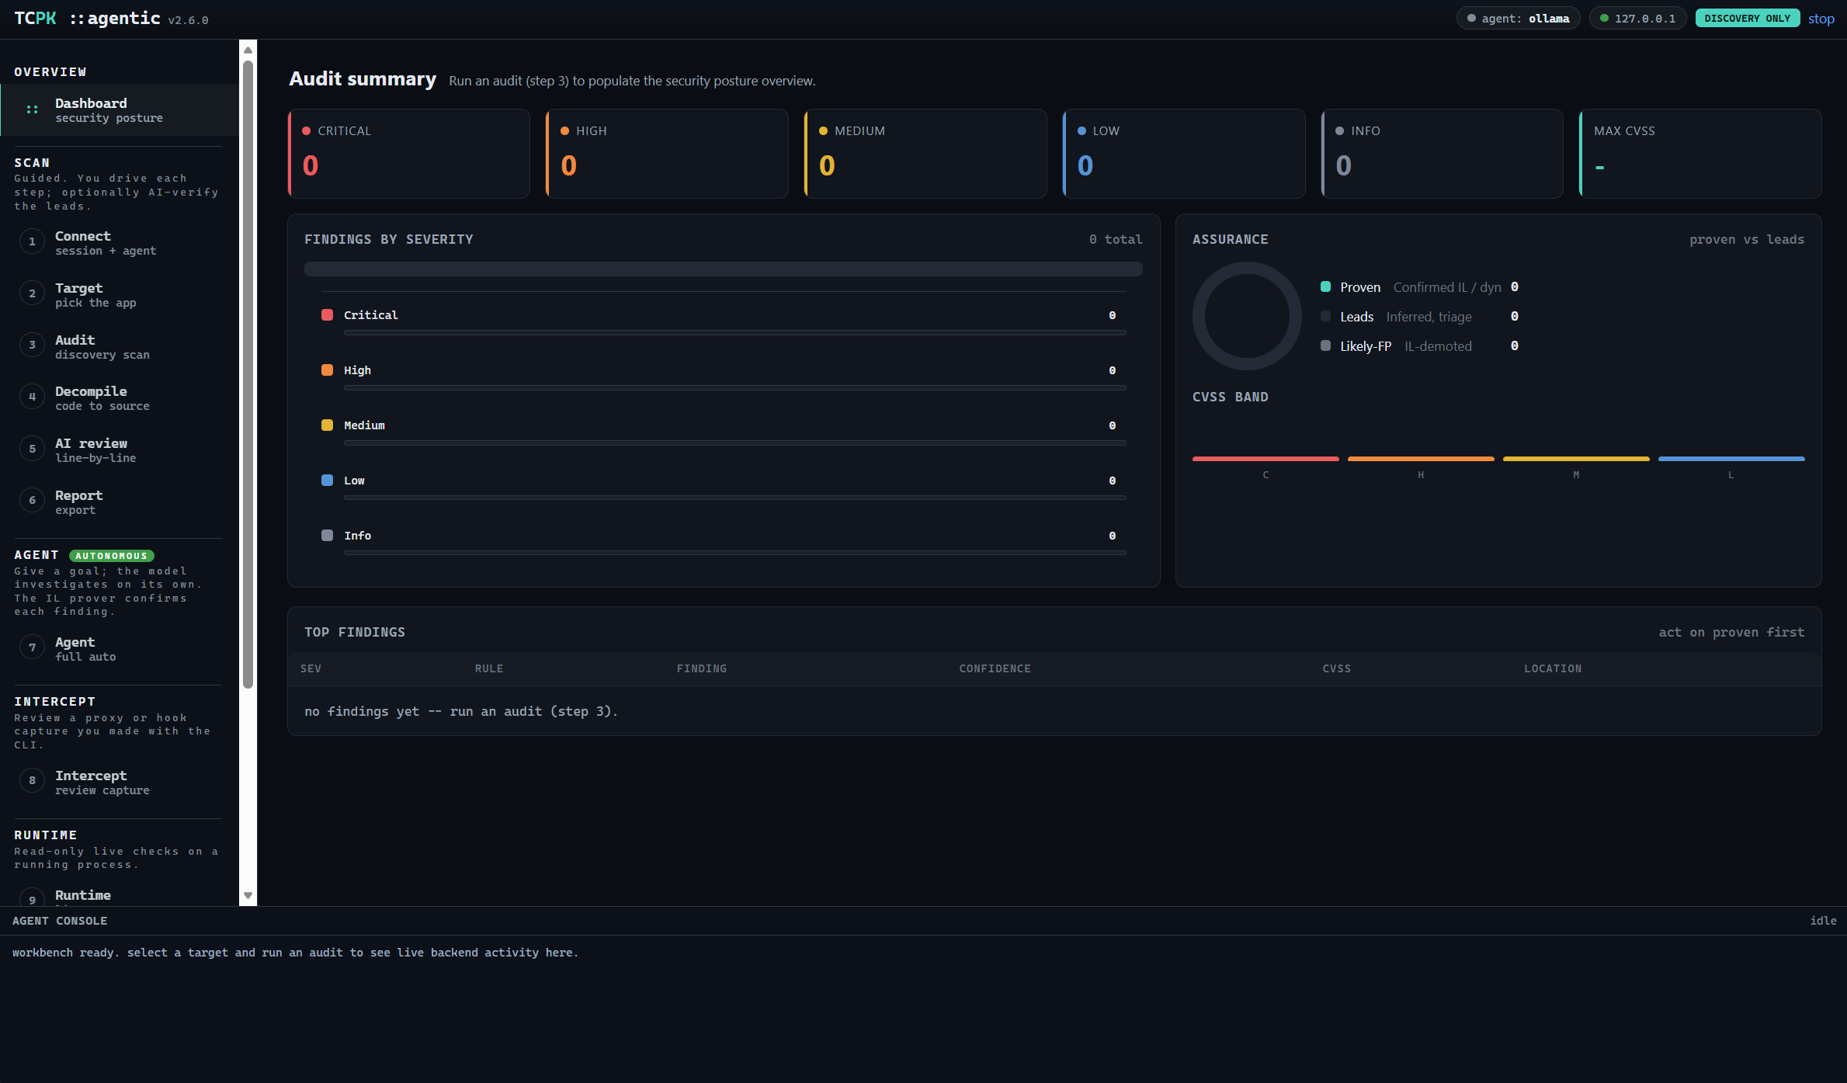Click the 'workbench ready' console line

tap(295, 953)
